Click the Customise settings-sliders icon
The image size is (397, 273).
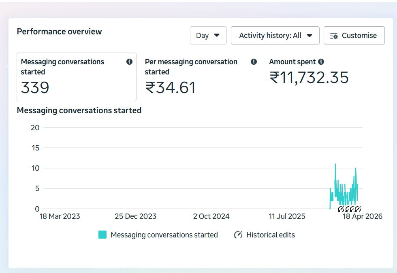coord(334,35)
